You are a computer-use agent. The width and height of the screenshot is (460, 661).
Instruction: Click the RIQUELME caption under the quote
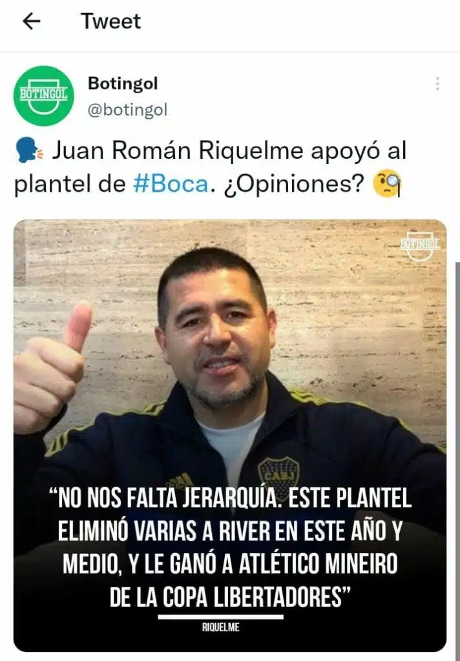pos(221,627)
